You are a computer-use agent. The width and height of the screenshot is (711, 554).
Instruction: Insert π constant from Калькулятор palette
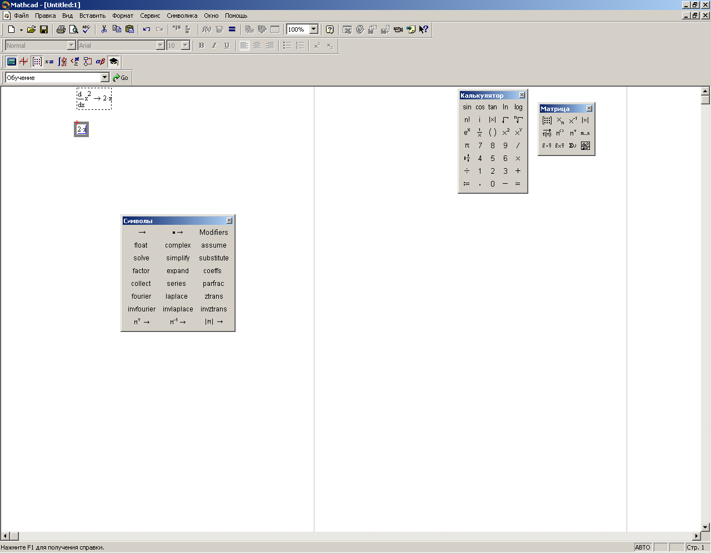click(467, 145)
